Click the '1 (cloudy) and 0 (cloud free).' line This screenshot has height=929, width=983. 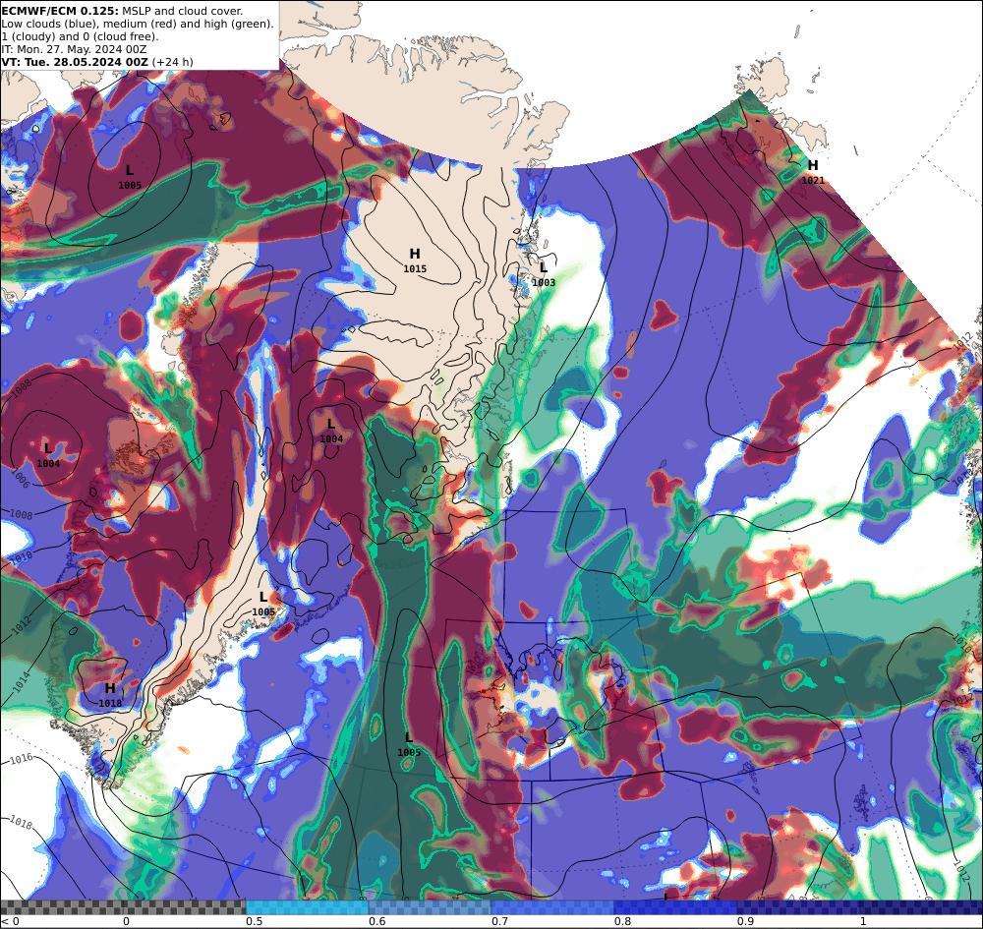pyautogui.click(x=81, y=36)
